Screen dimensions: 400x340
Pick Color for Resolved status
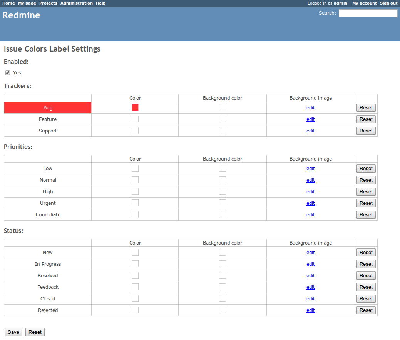135,275
